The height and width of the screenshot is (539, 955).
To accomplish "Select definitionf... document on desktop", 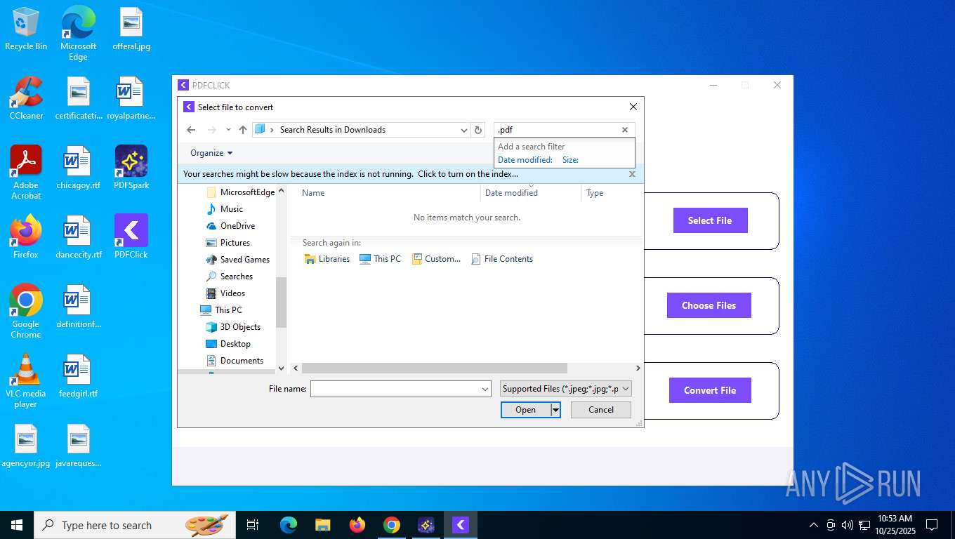I will point(79,306).
